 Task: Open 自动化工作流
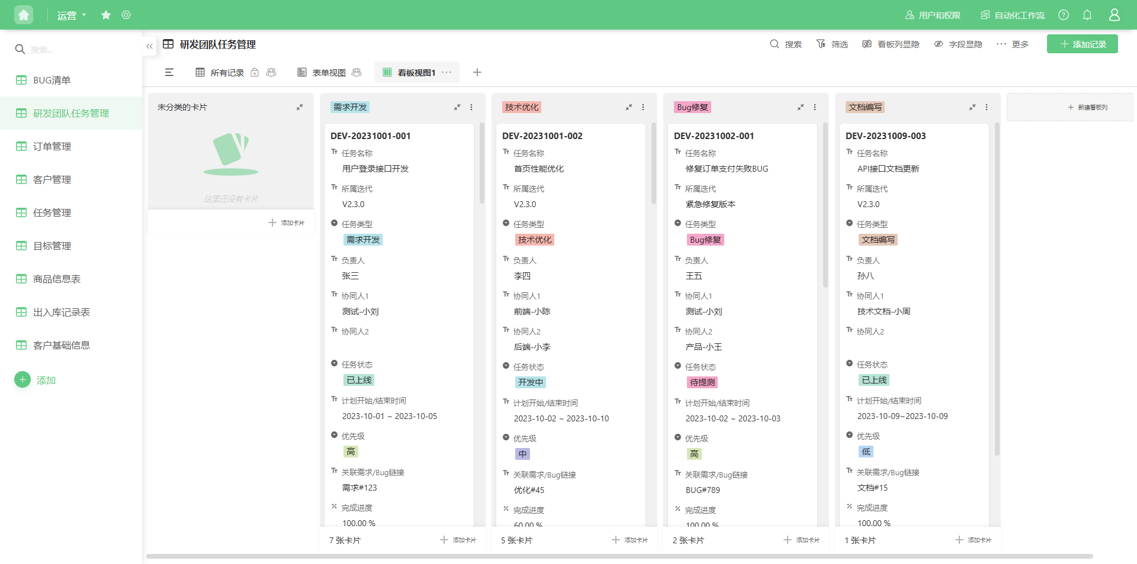(x=1012, y=15)
